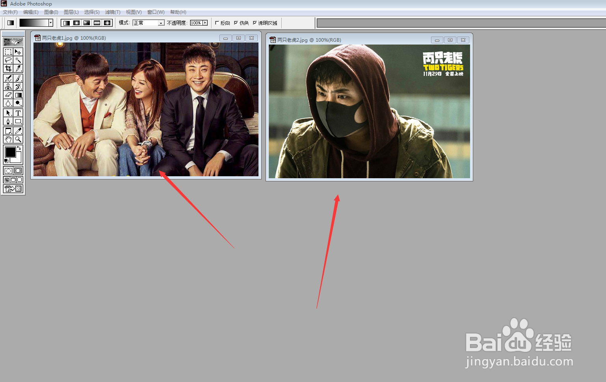Select the Paintbrush tool
This screenshot has height=382, width=606.
tap(18, 78)
